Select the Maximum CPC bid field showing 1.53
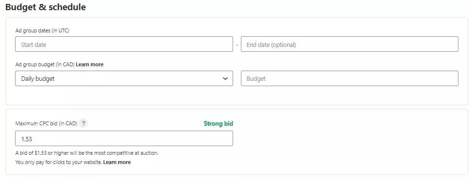This screenshot has height=179, width=473. (x=124, y=138)
